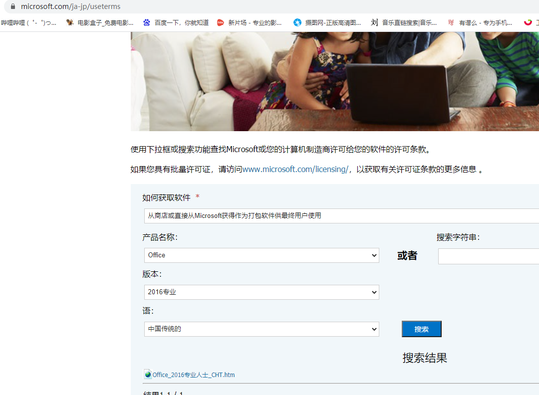
Task: Open 新片场 - 专业的影 bookmark text
Action: (255, 22)
